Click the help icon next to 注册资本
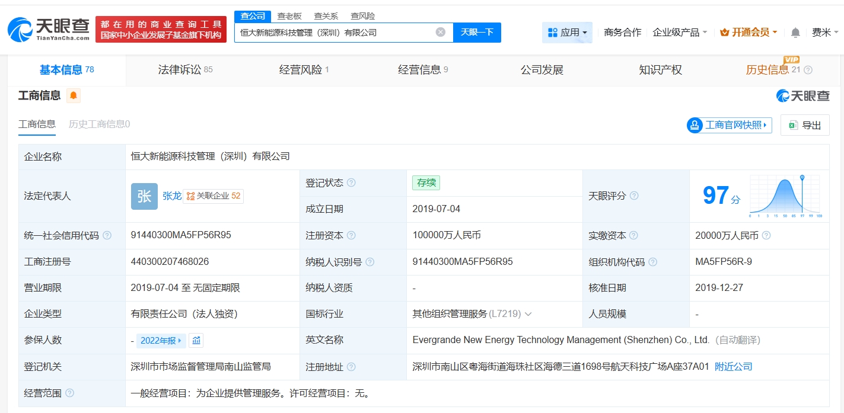 [x=351, y=235]
